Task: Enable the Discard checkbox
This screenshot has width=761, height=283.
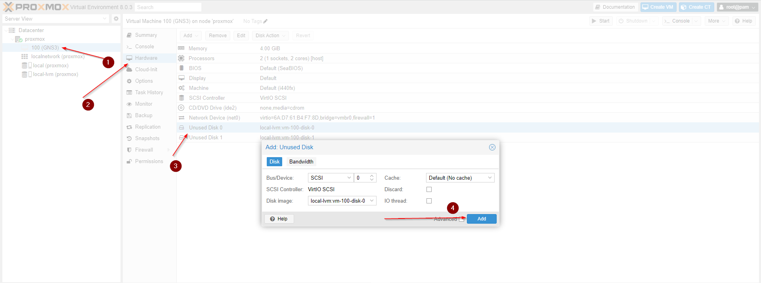Action: click(x=429, y=190)
